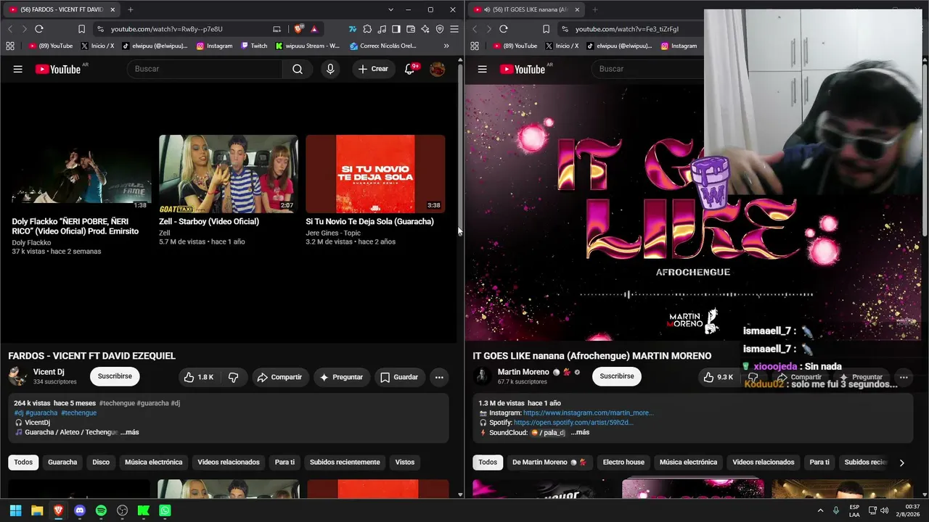Subscribe to Vicent Dj channel

115,377
